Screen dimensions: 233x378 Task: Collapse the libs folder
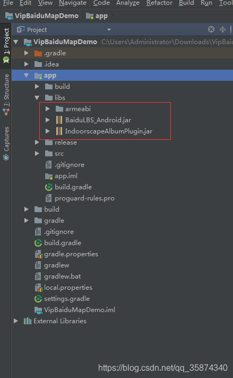(37, 98)
